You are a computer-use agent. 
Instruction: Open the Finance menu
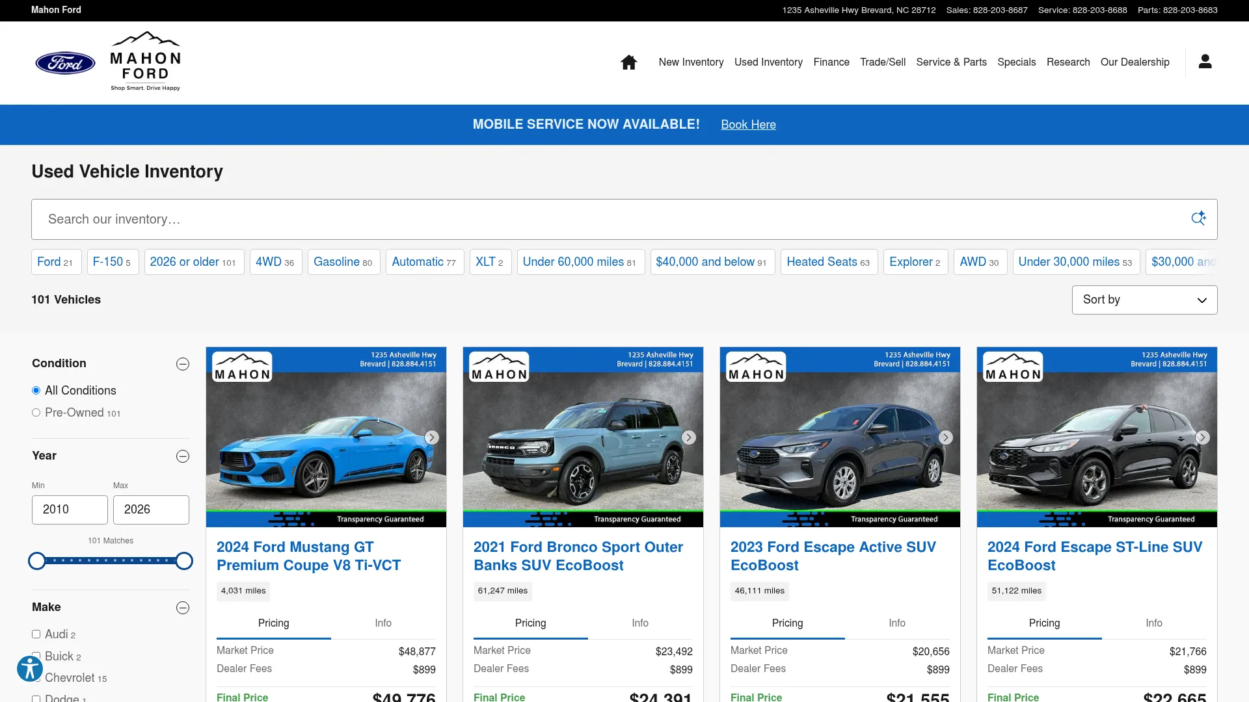click(x=831, y=62)
